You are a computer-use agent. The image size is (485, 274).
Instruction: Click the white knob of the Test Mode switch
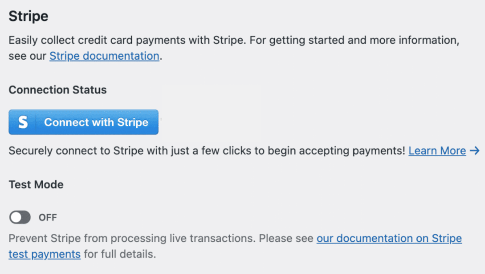pos(16,217)
